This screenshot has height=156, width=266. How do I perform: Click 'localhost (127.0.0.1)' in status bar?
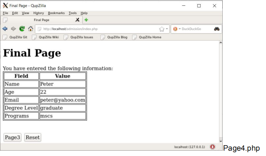click(x=189, y=147)
